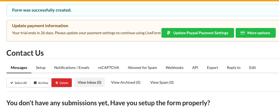
Task: Click the Messages tab
Action: click(x=19, y=68)
